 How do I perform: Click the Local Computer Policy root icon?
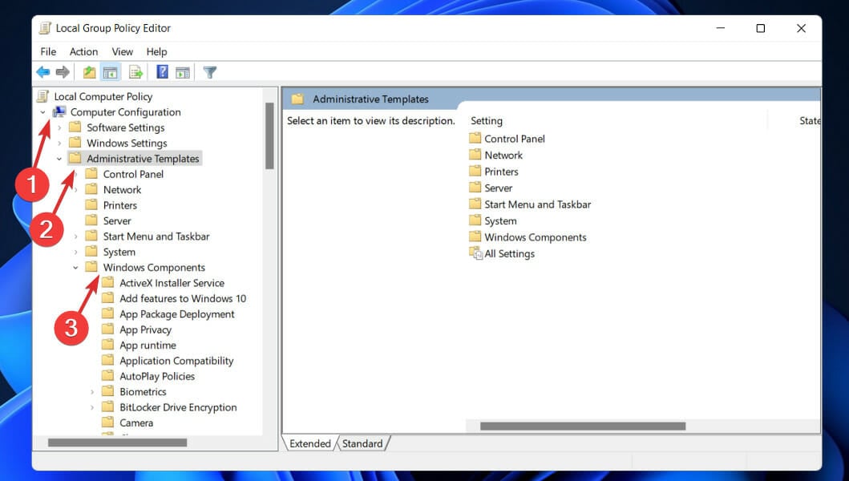pyautogui.click(x=42, y=96)
